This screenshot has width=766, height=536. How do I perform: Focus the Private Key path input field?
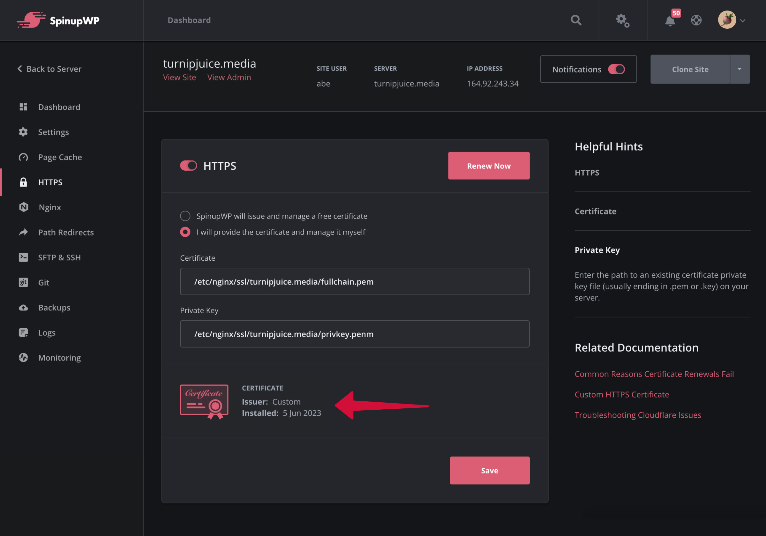(x=355, y=334)
